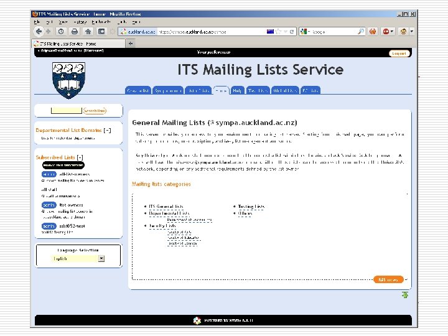Open the Google search engine selector

pos(305,32)
